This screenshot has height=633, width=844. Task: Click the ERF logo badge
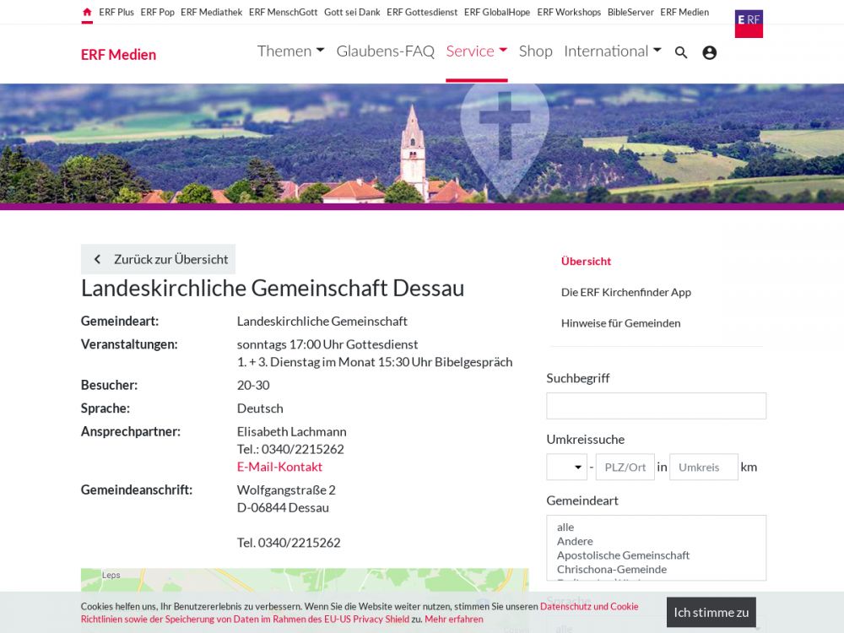tap(749, 23)
